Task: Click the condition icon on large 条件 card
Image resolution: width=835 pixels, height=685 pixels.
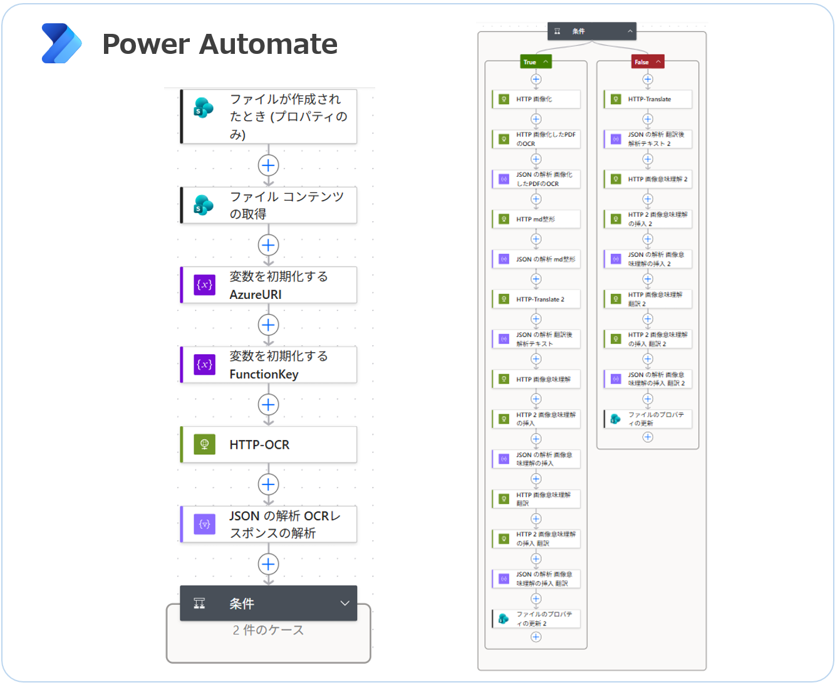Action: click(x=199, y=604)
